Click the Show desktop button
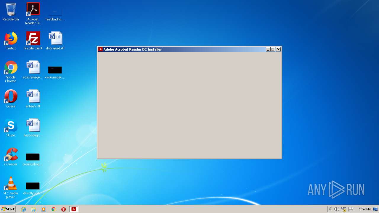Image resolution: width=379 pixels, height=213 pixels. (x=376, y=209)
